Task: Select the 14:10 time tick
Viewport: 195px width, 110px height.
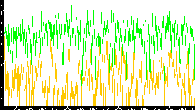Action: (x=131, y=108)
